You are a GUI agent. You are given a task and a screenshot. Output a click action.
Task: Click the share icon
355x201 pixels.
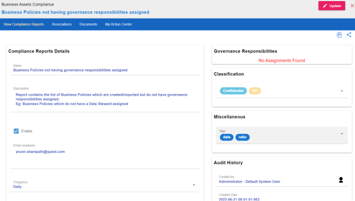click(349, 35)
